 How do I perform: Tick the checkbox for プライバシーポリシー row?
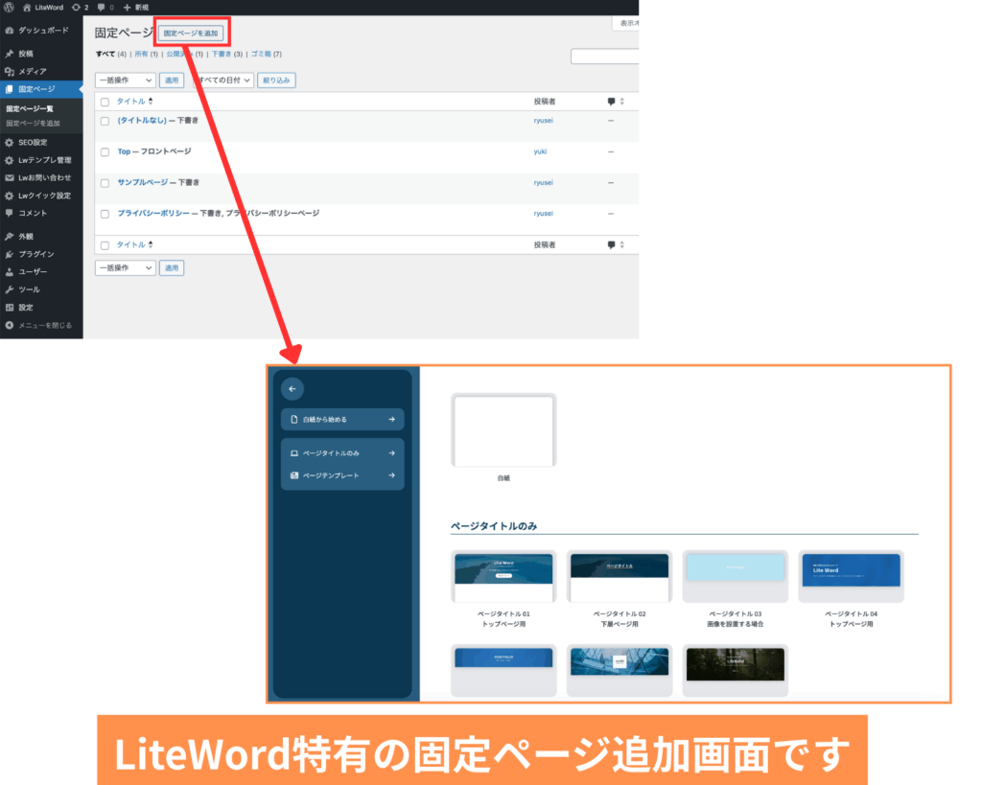pos(105,214)
